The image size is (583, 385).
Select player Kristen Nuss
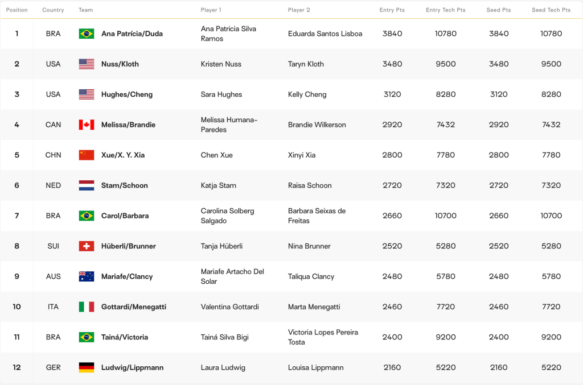pyautogui.click(x=221, y=64)
